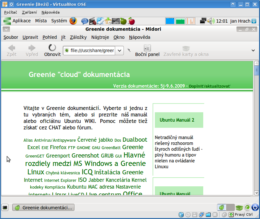Click the network connection tray icon
The width and height of the screenshot is (260, 219).
(203, 21)
